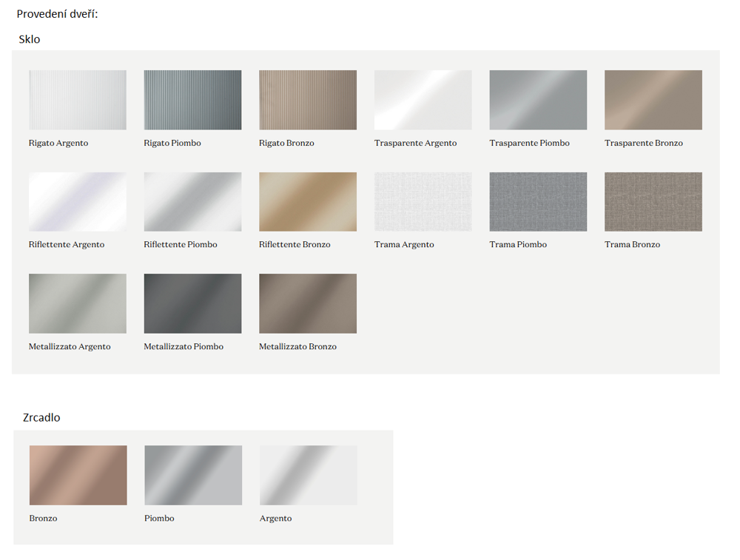740x560 pixels.
Task: Click the 'Provedení dveří:' heading
Action: pos(57,13)
